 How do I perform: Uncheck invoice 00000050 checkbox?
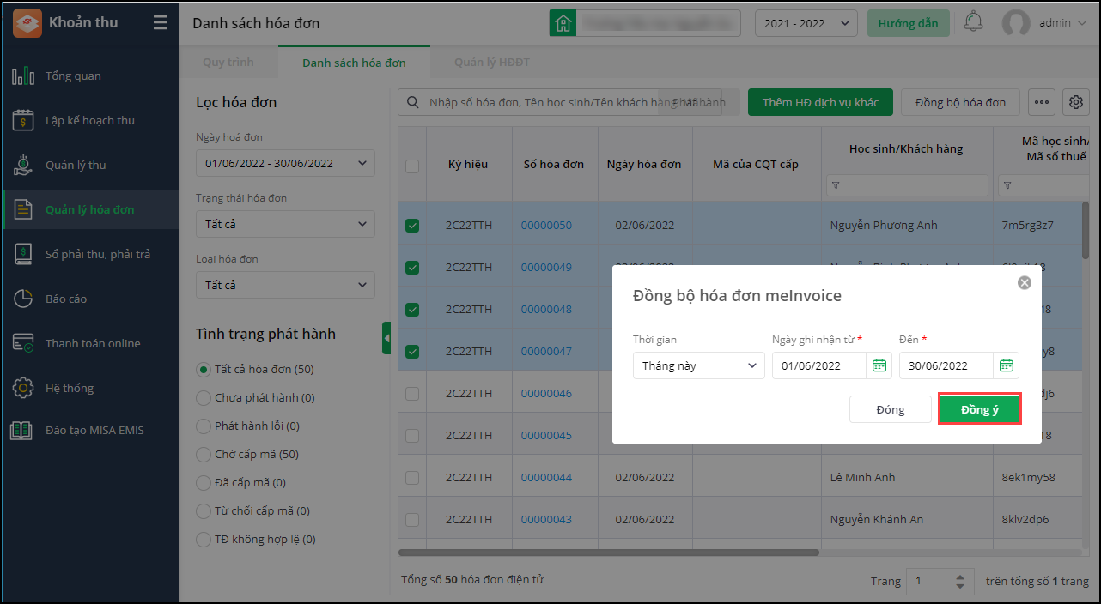412,226
